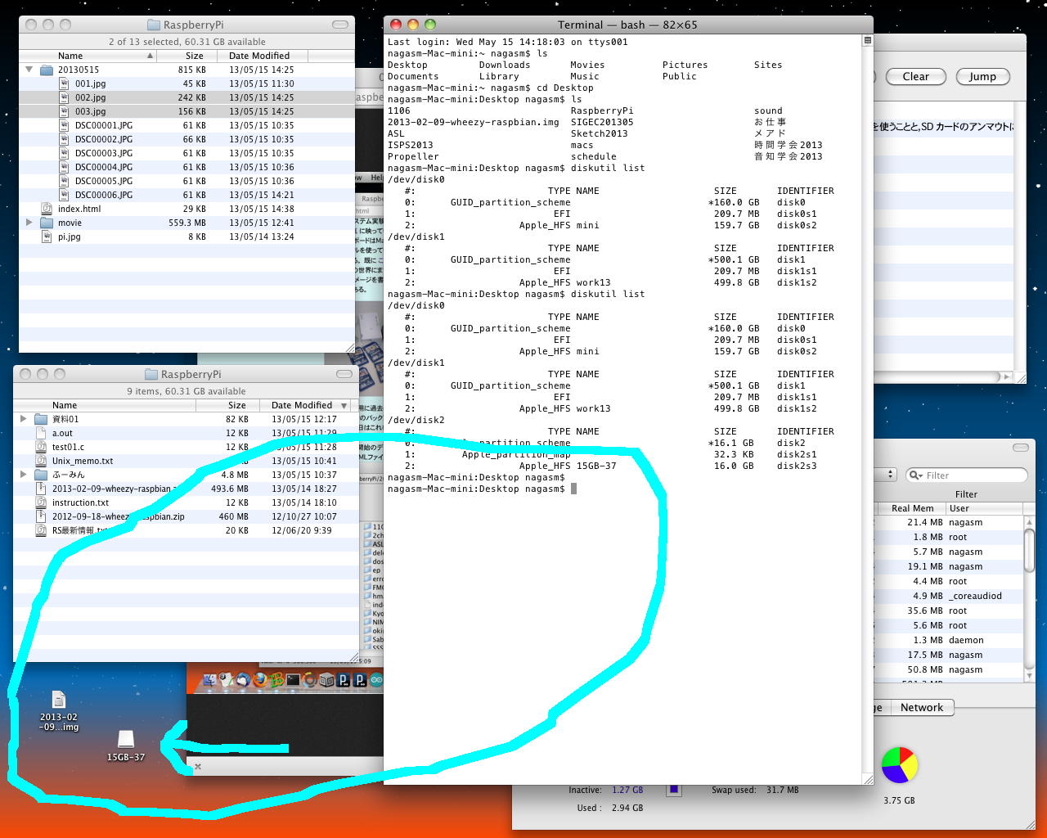
Task: Sort upper Finder window by Name
Action: coord(88,56)
